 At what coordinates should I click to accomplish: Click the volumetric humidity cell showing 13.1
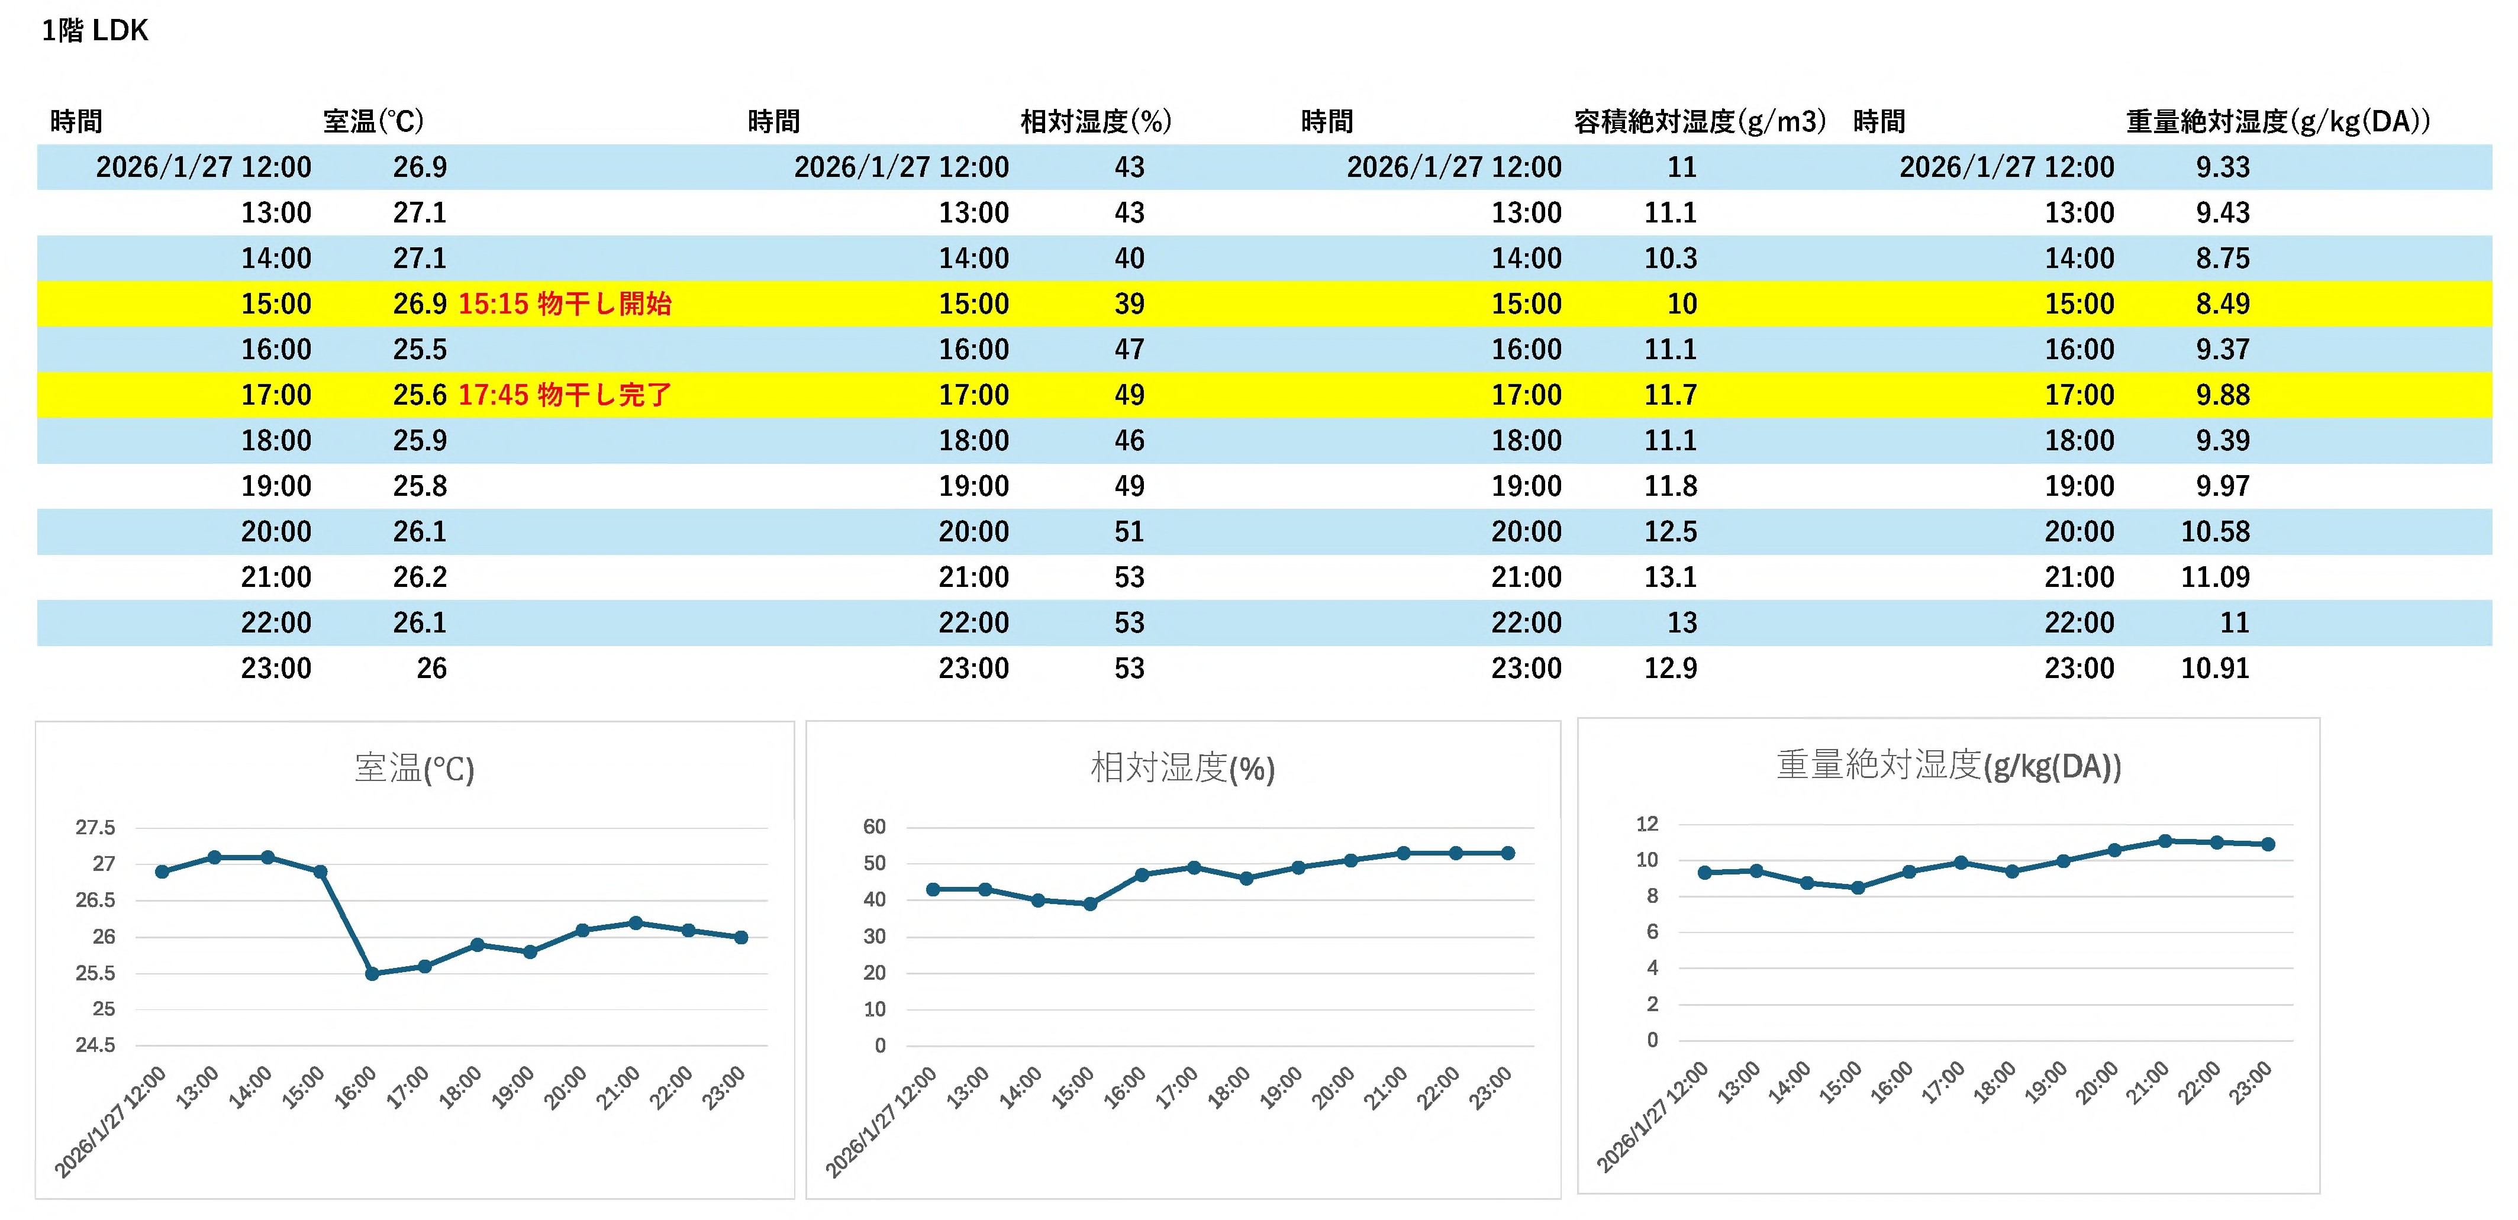1669,577
